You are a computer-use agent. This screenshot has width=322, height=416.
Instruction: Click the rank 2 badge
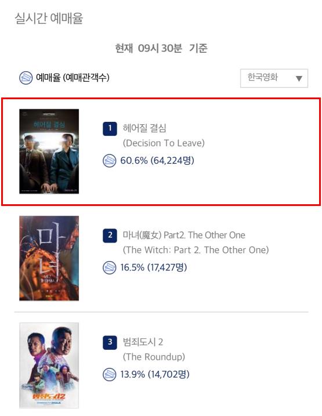(x=110, y=236)
